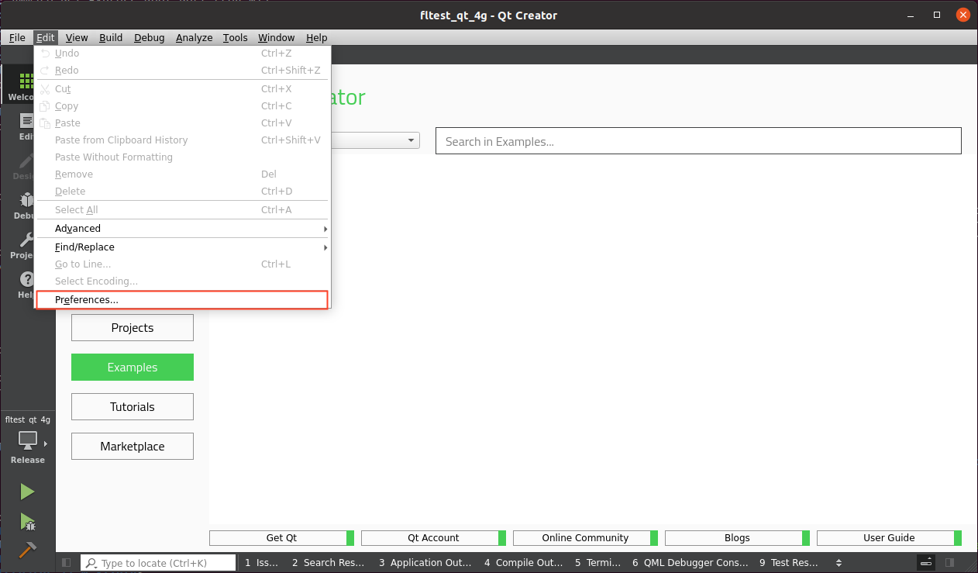Screen dimensions: 978x573
Task: Click the Get Qt link button
Action: coord(281,537)
